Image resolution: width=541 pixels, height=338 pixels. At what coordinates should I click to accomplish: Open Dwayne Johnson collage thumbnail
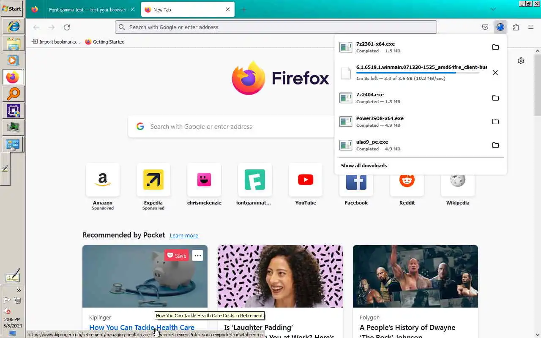pyautogui.click(x=415, y=276)
